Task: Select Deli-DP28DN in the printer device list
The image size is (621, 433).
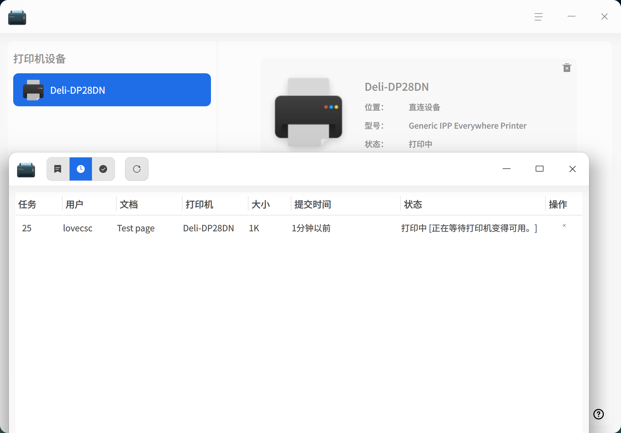Action: 112,90
